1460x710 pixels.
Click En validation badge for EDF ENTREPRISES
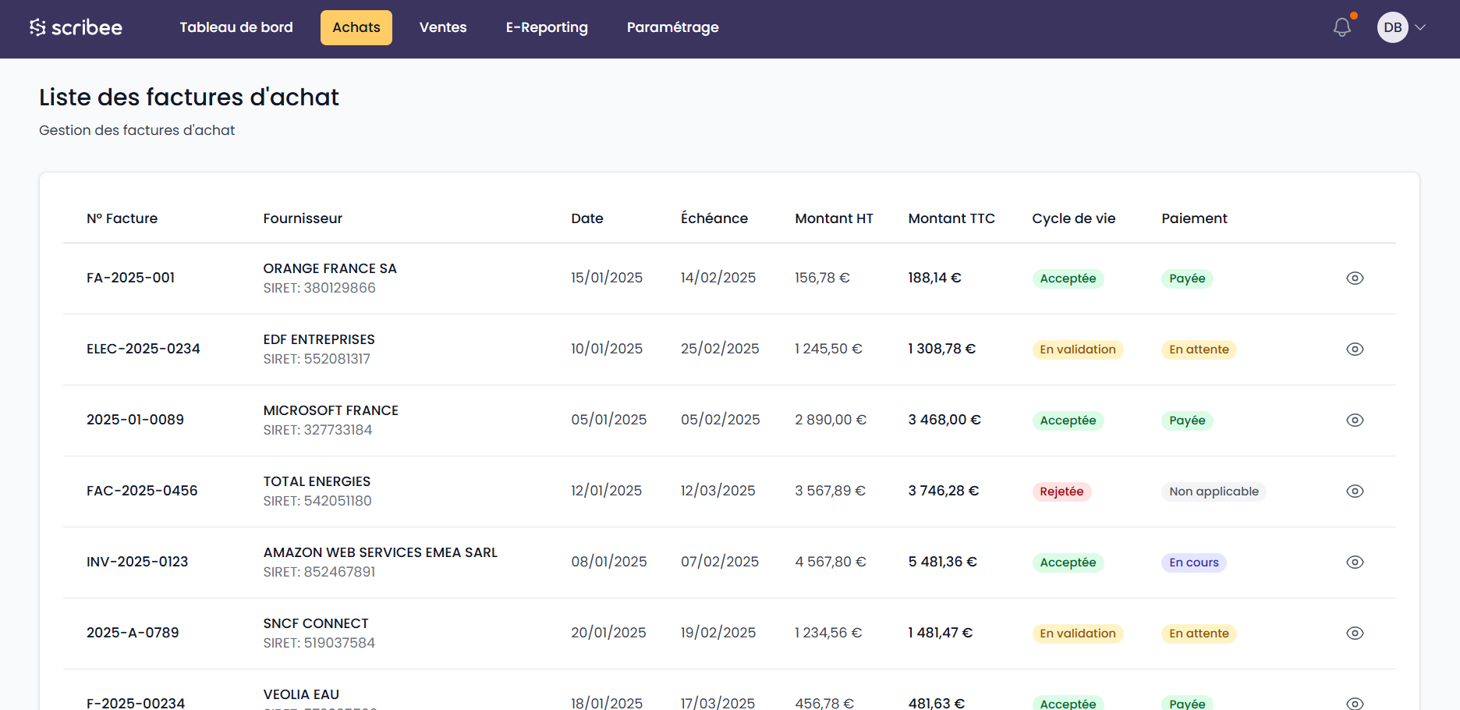click(1078, 350)
